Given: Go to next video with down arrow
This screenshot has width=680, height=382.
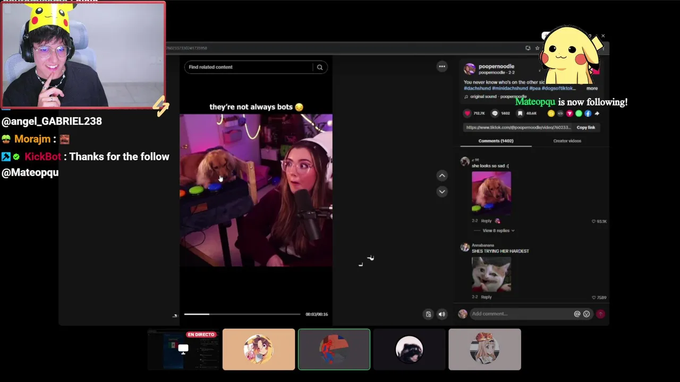Looking at the screenshot, I should (x=441, y=192).
